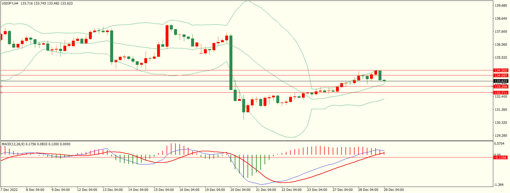Viewport: 510px width, 193px height.
Task: Click left handle of 133.209 horizontal line
Action: click(x=1, y=87)
